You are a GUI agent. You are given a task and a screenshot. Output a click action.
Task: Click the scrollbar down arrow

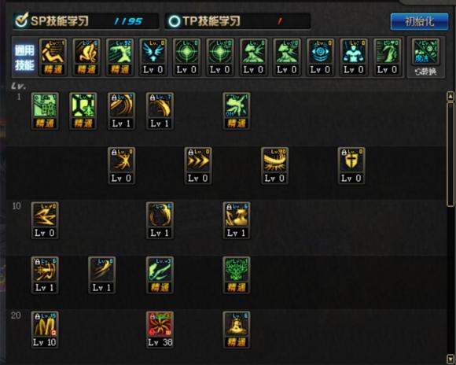pos(450,359)
